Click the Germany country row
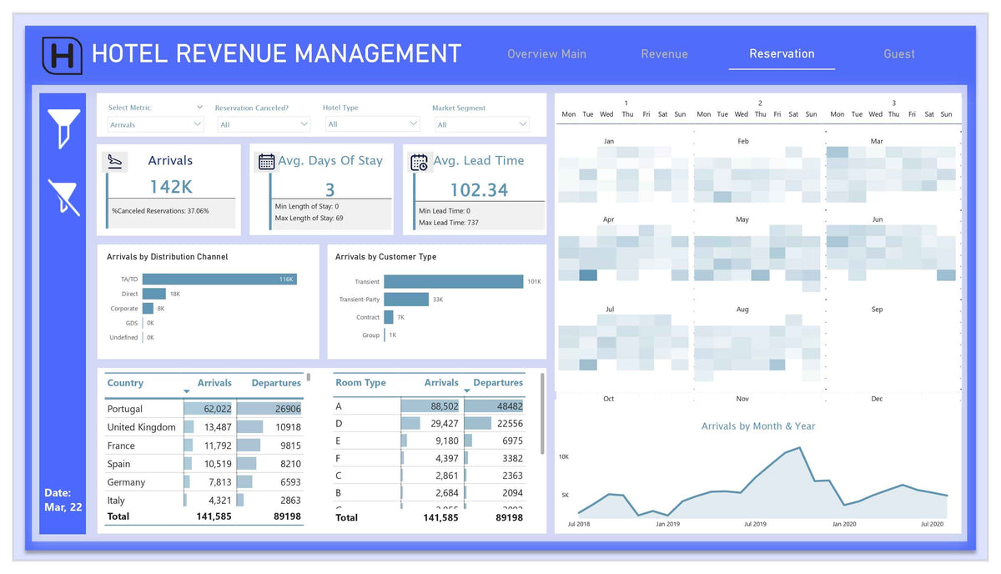The width and height of the screenshot is (1001, 574). point(204,482)
